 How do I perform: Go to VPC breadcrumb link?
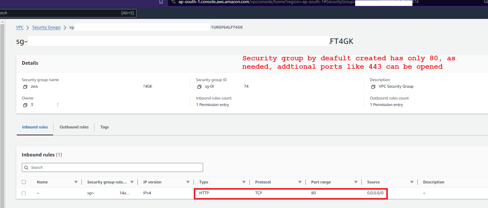point(20,27)
